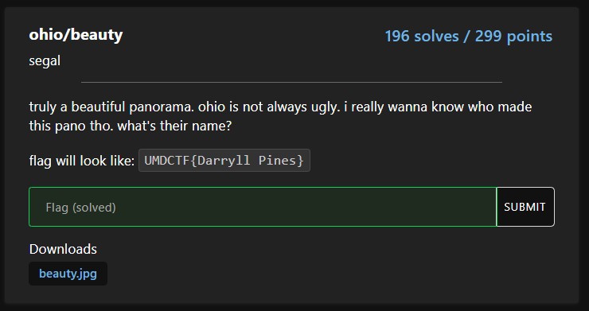
Task: Open the 196 solves list link
Action: pyautogui.click(x=422, y=37)
